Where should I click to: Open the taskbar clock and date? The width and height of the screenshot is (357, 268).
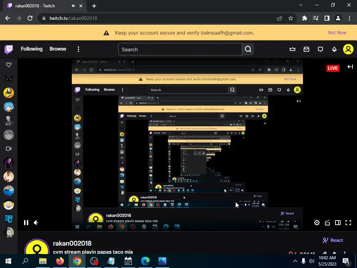pos(327,261)
